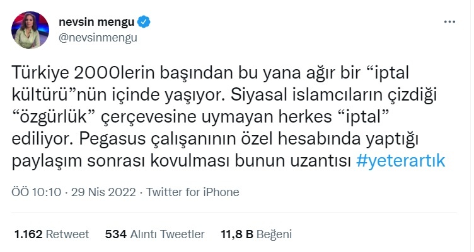Click the blue verified badge
Screen dimensions: 474x252
pyautogui.click(x=144, y=22)
